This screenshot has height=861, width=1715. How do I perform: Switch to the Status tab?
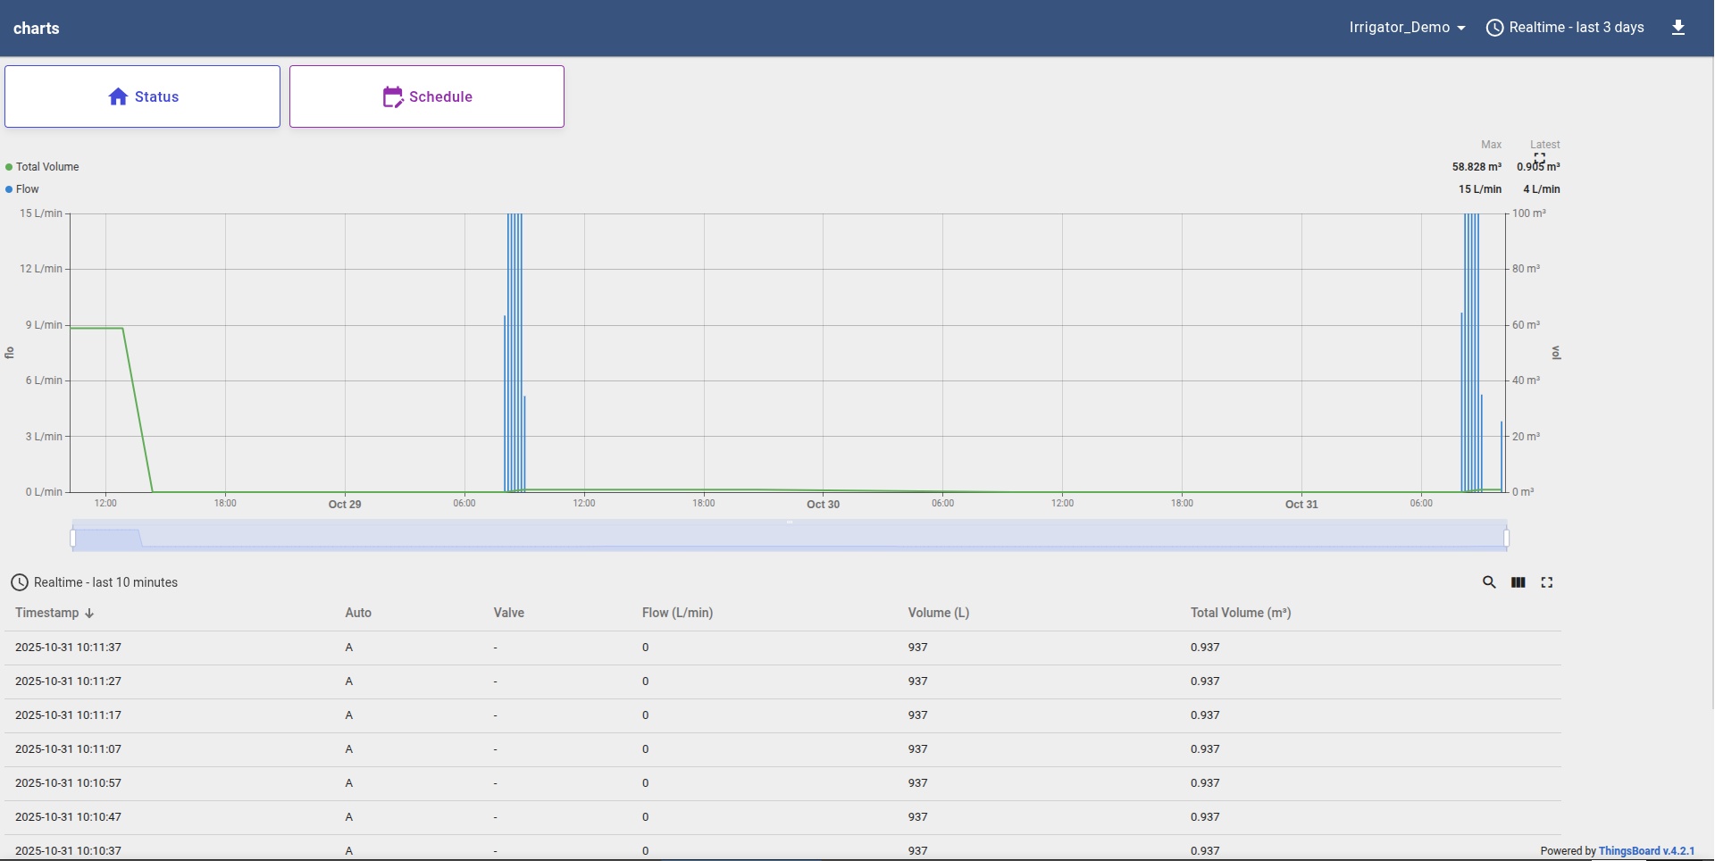point(142,96)
